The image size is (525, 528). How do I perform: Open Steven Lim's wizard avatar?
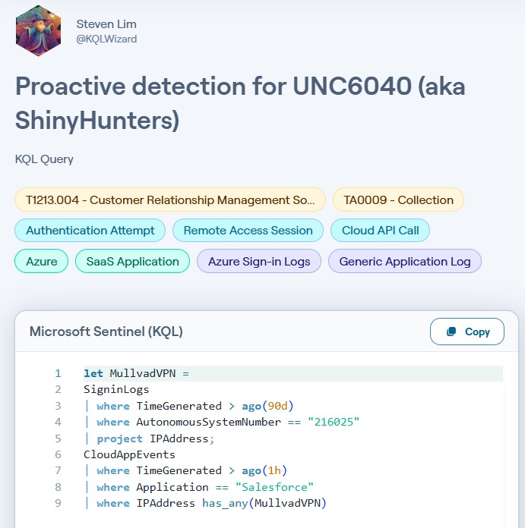point(38,30)
